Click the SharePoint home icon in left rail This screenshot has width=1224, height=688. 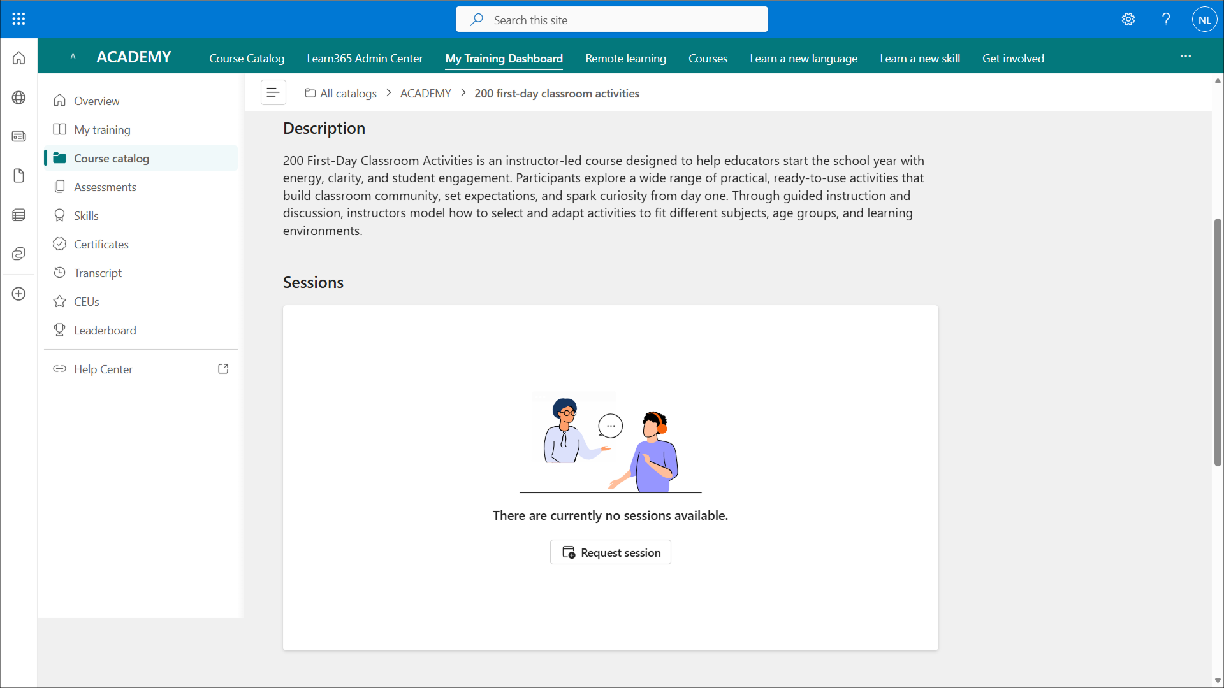18,58
